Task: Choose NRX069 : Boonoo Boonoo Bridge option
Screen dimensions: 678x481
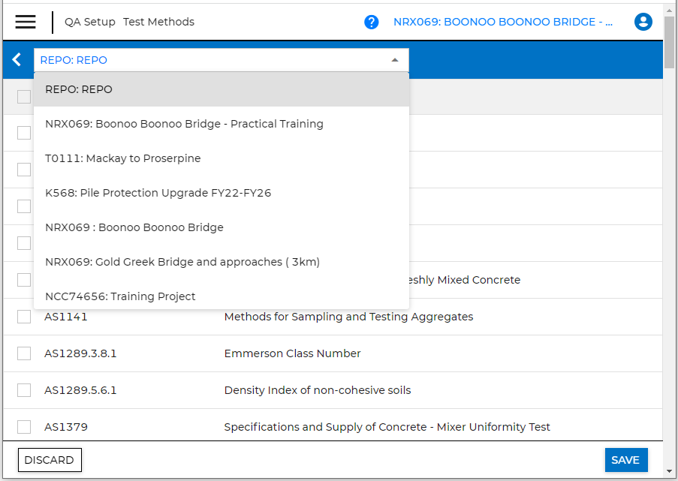Action: tap(221, 227)
